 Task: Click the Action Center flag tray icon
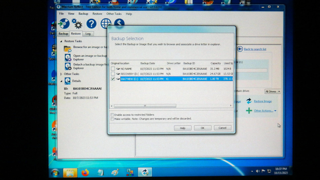(263, 171)
